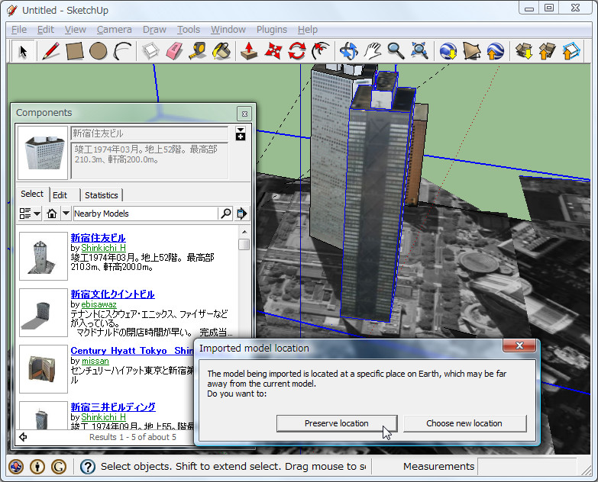Click the In Model home icon

tap(52, 214)
